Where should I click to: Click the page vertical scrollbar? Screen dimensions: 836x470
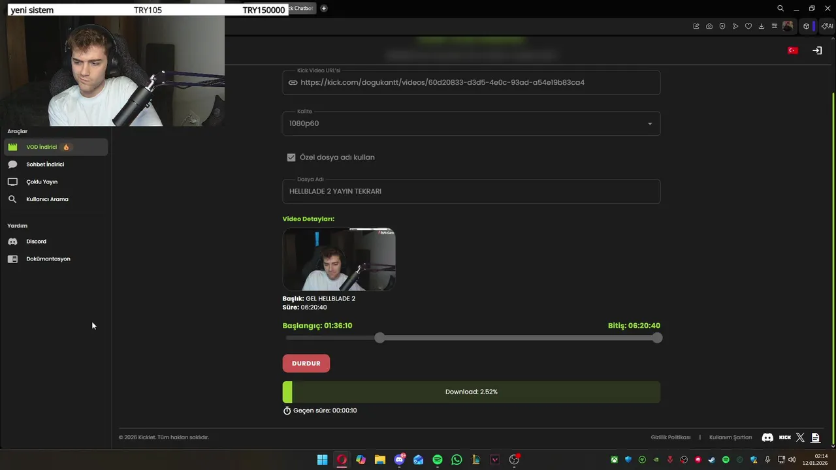pos(833,268)
